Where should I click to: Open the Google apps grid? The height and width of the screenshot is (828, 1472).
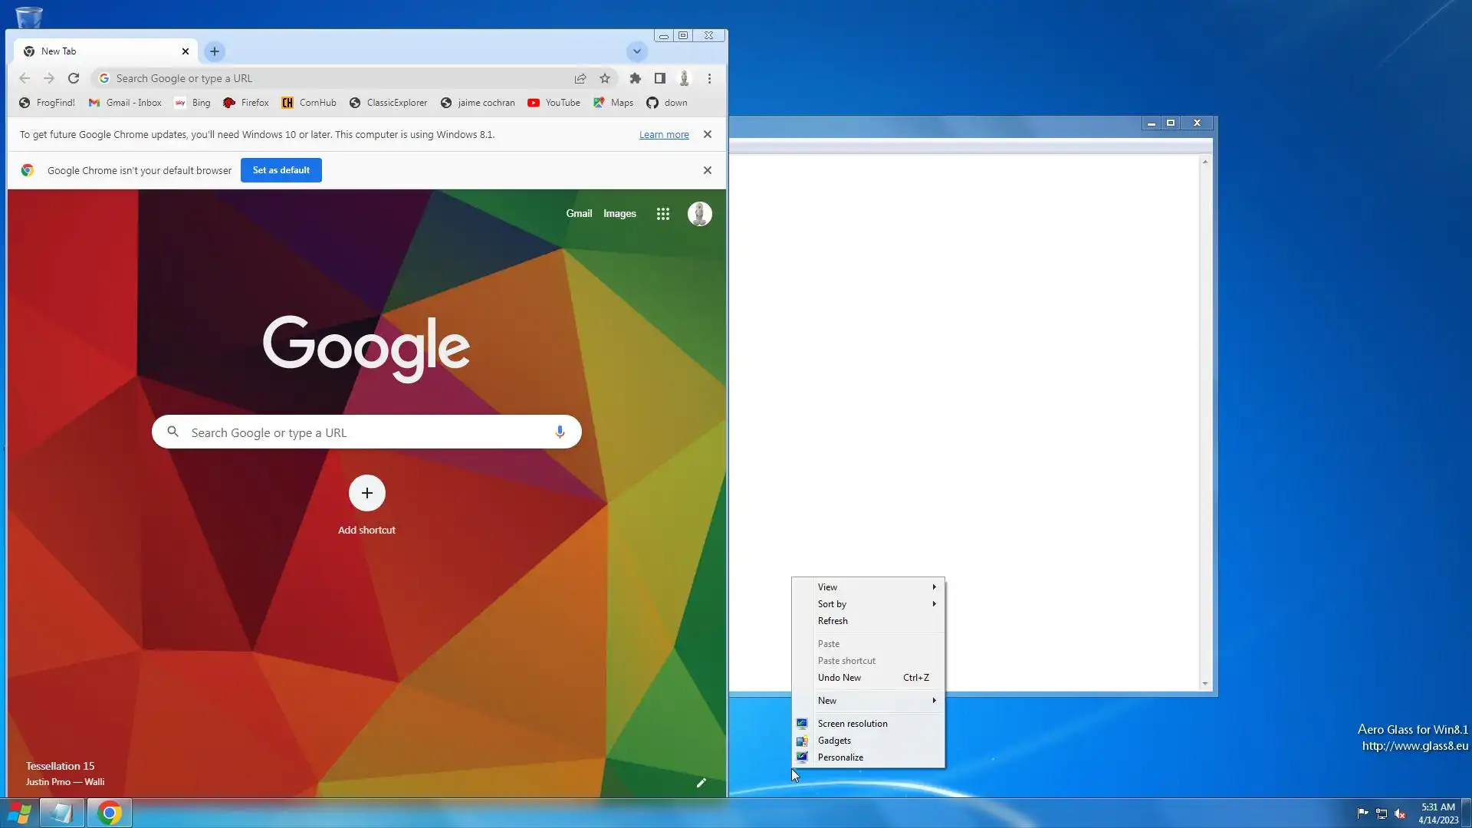(663, 214)
